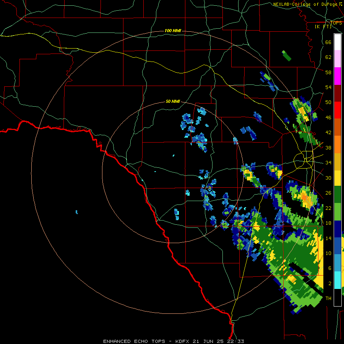Screen dimensions: 344x344
Task: Click the '100 NMI' range ring label
Action: pyautogui.click(x=173, y=31)
